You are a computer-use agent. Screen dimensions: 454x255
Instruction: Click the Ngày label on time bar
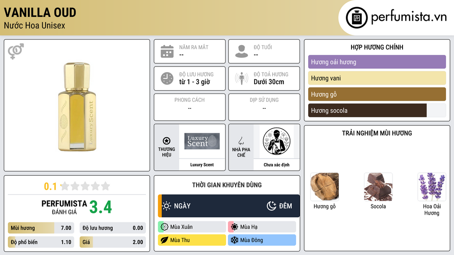pyautogui.click(x=182, y=206)
